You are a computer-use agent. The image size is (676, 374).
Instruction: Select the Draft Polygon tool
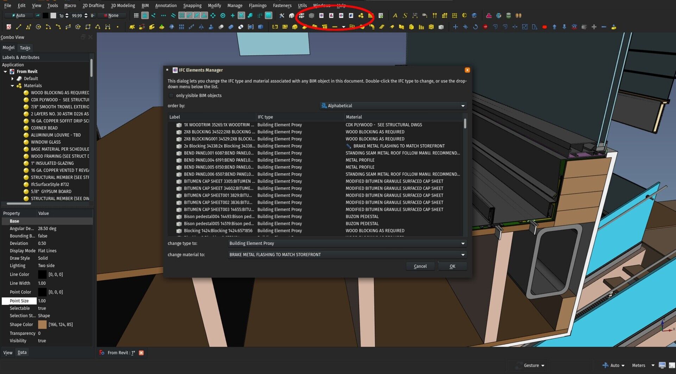[x=78, y=27]
